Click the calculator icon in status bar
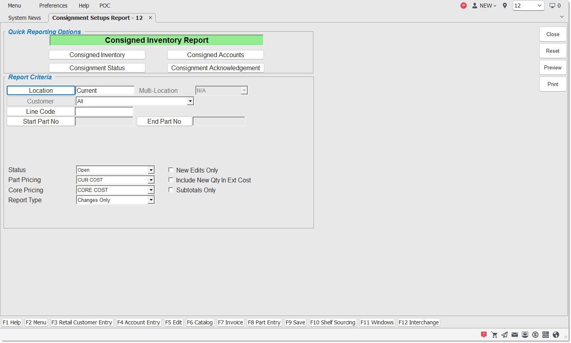571x343 pixels. click(x=546, y=335)
